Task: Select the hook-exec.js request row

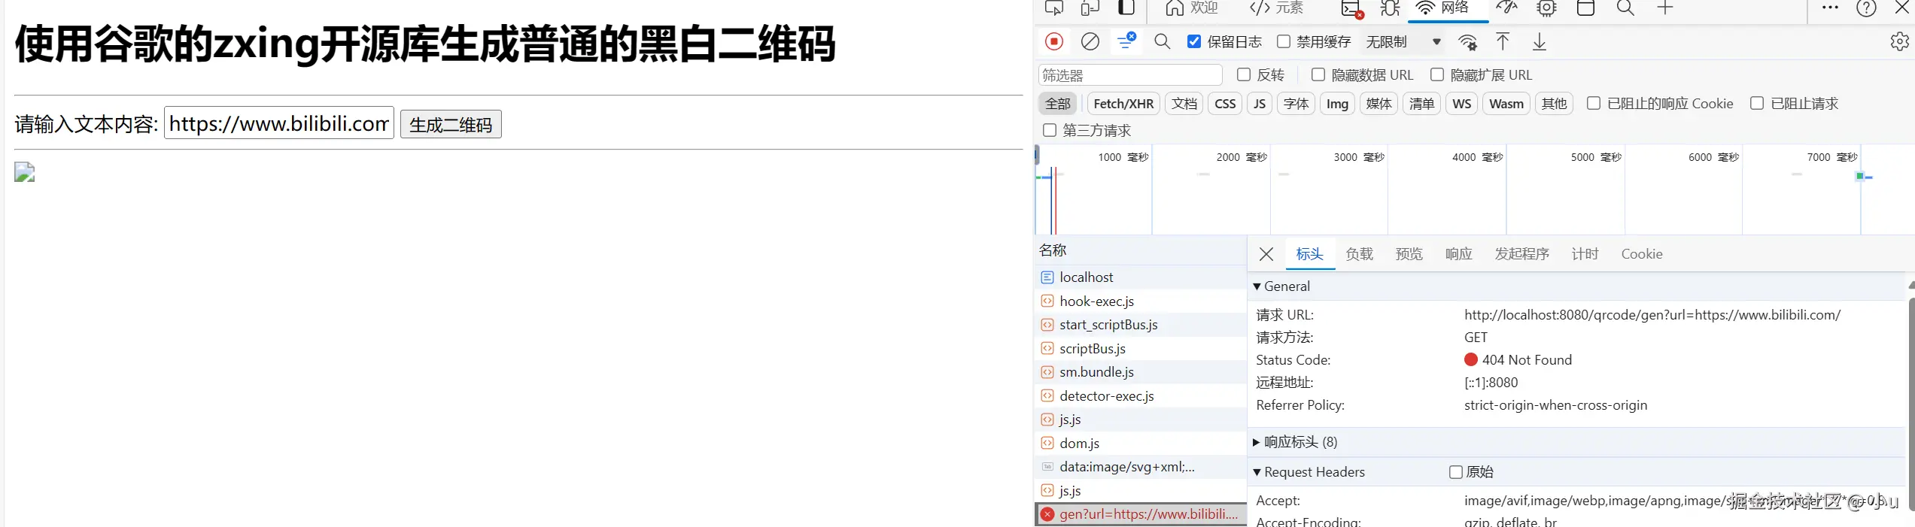Action: [x=1141, y=301]
